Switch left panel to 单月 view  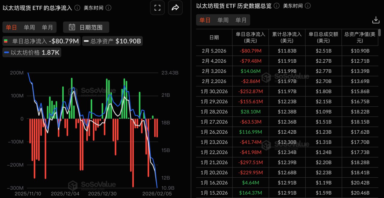tap(48, 27)
